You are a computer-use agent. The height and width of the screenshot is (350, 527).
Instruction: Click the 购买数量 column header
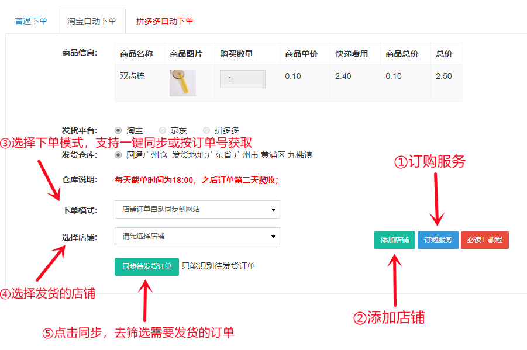tap(237, 54)
